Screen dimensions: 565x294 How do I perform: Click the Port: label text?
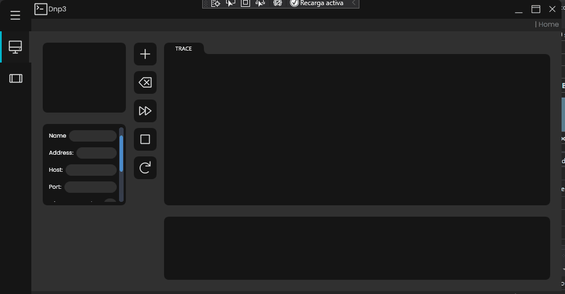point(55,187)
